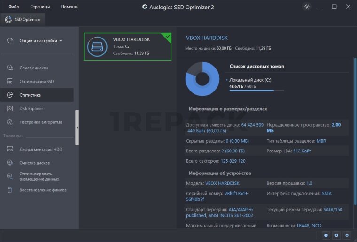The height and width of the screenshot is (242, 357).
Task: Collapse the sidebar using the splitter arrow
Action: point(77,127)
